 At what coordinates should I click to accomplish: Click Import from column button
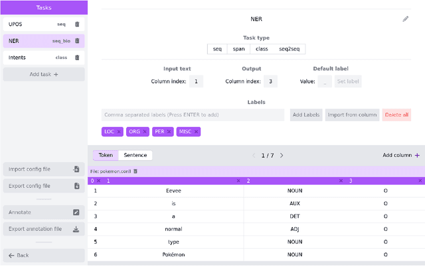point(352,115)
